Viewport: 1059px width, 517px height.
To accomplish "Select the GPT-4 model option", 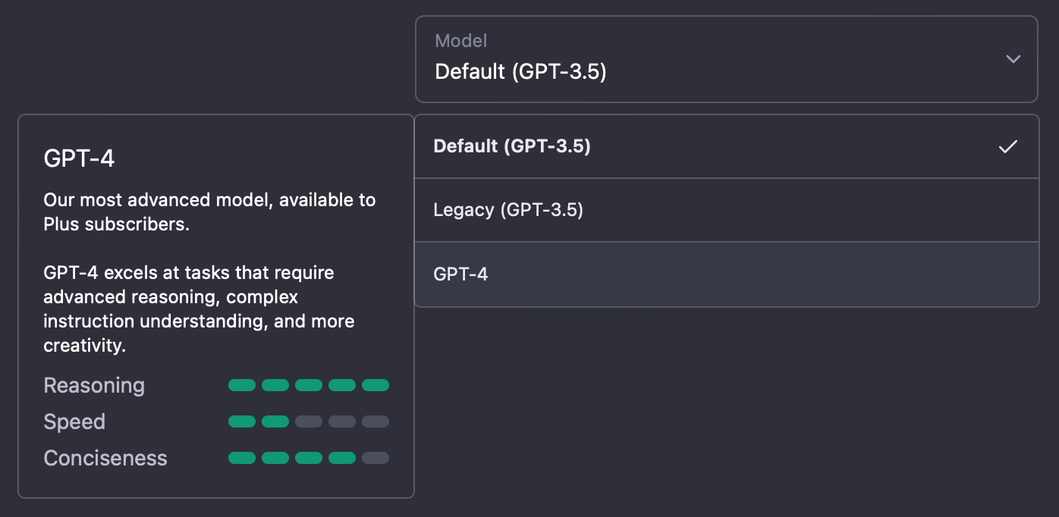I will click(726, 274).
